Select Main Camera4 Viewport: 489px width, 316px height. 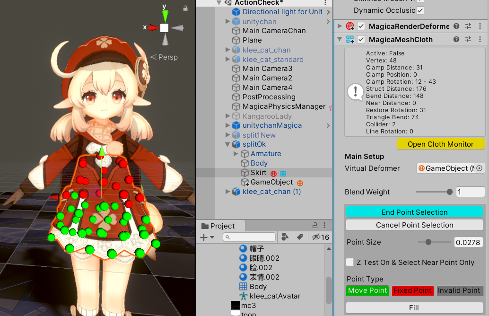click(x=267, y=88)
